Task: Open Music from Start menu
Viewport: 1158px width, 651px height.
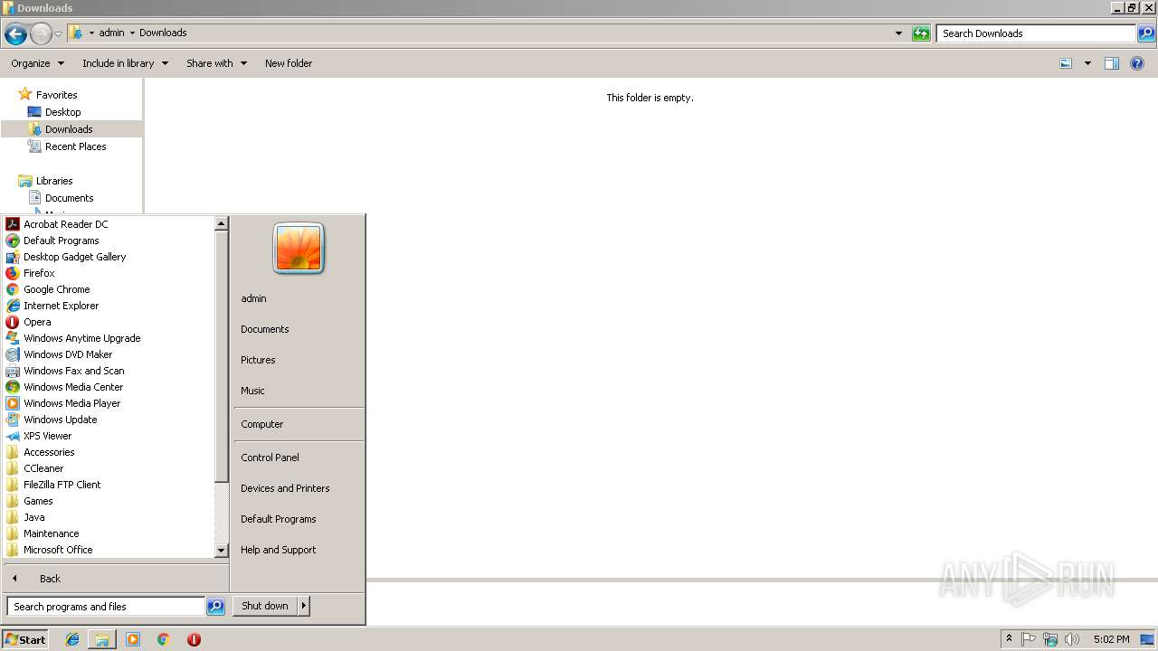Action: [x=252, y=391]
